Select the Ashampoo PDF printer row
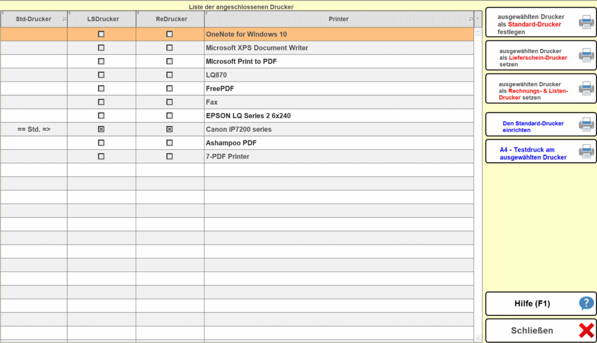Image resolution: width=597 pixels, height=343 pixels. [x=237, y=143]
